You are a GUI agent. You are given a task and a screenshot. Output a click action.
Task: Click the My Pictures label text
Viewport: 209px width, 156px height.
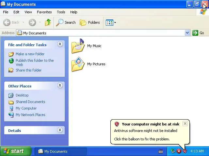(x=96, y=64)
